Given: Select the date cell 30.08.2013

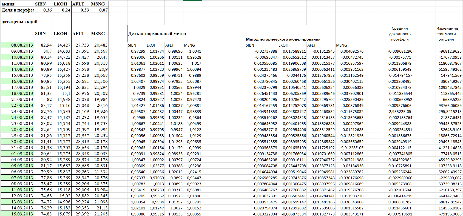Looking at the screenshot, I should pyautogui.click(x=18, y=141).
